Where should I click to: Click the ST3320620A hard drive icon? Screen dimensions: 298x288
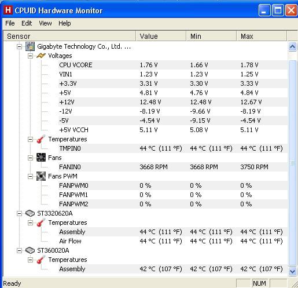pyautogui.click(x=30, y=213)
